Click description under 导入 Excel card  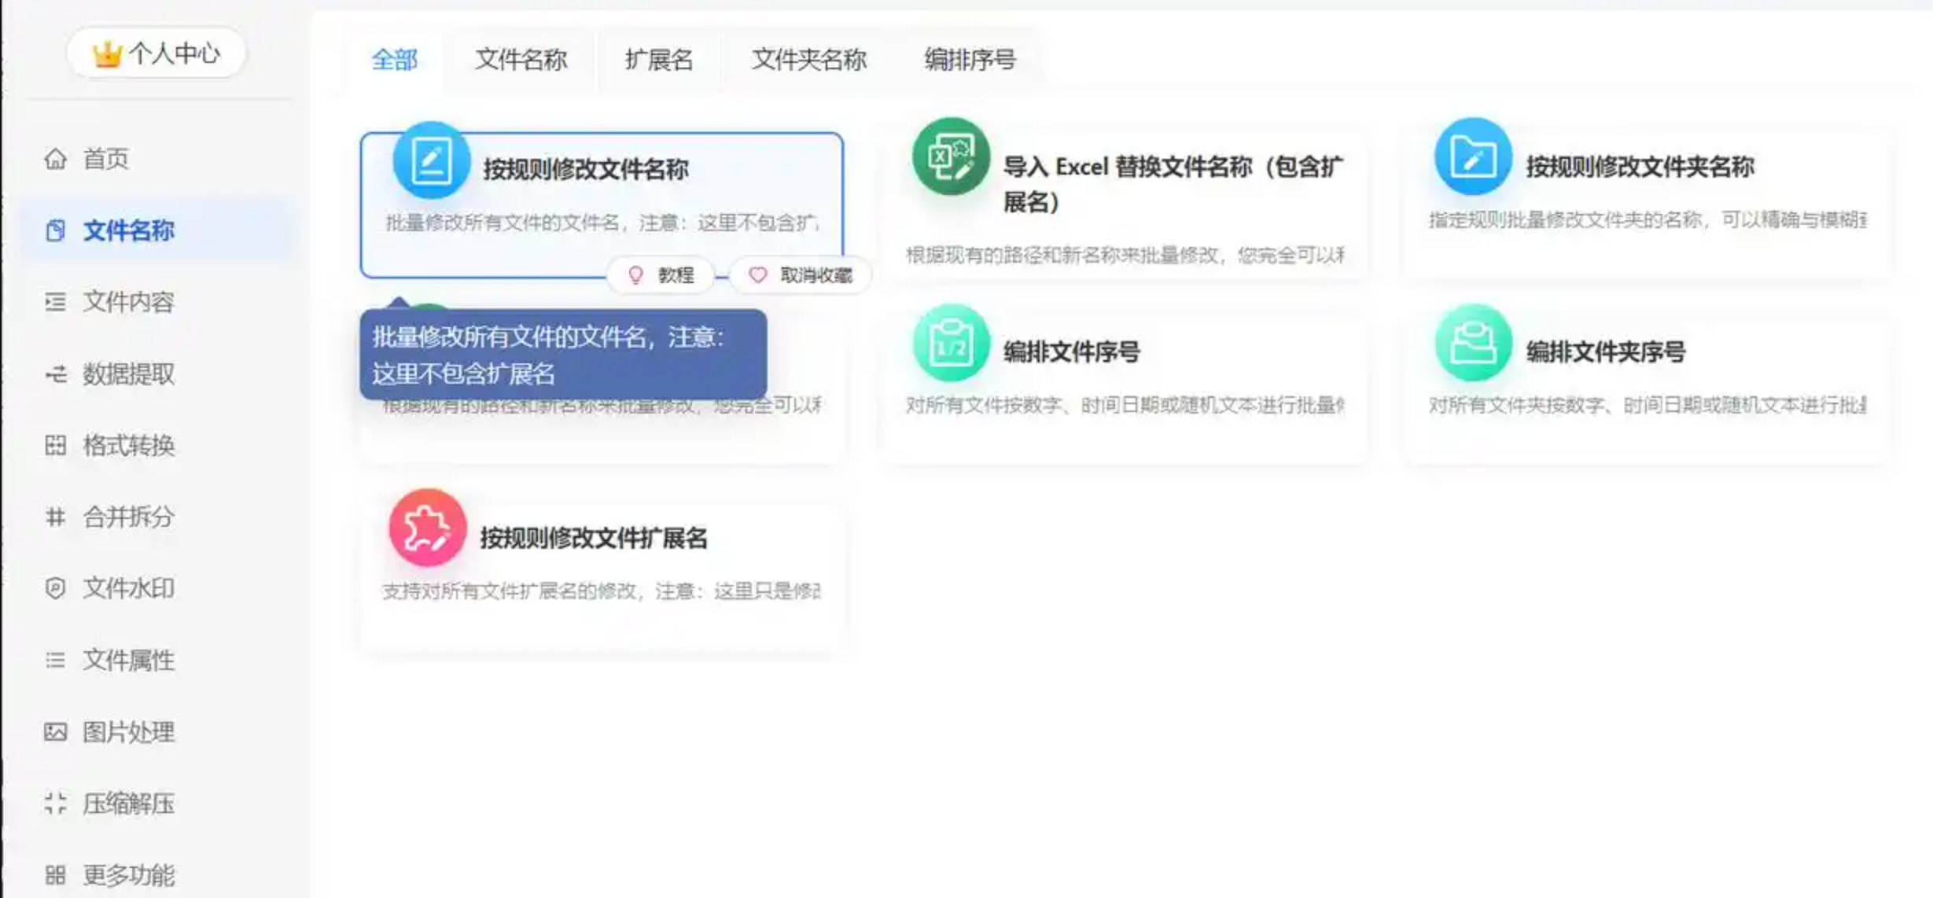click(x=1125, y=255)
